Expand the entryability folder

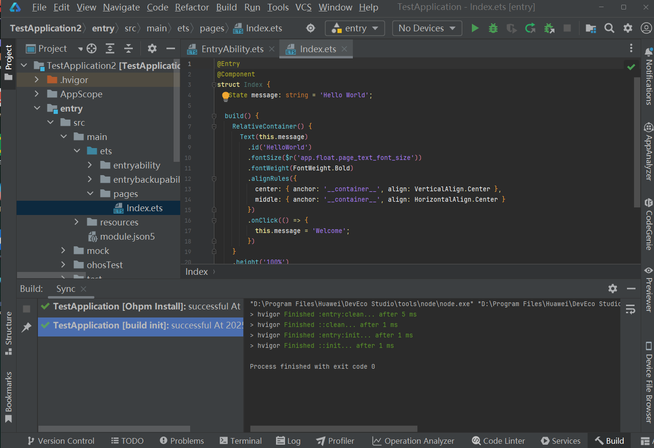click(x=90, y=165)
